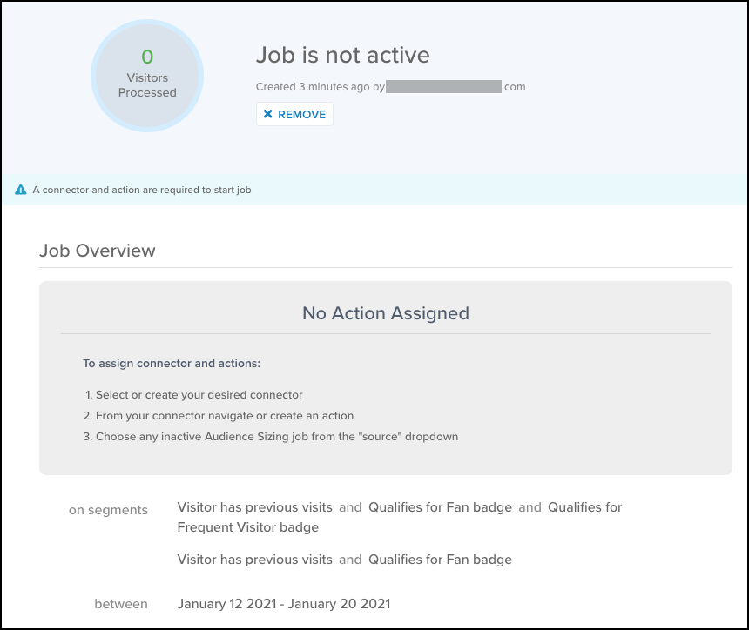749x630 pixels.
Task: Select the green zero visitors count
Action: pos(147,57)
